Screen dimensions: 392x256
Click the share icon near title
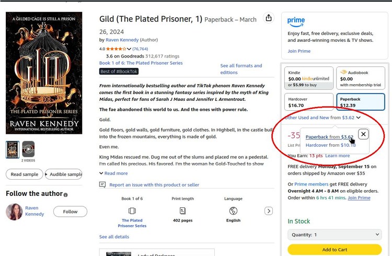pyautogui.click(x=269, y=18)
